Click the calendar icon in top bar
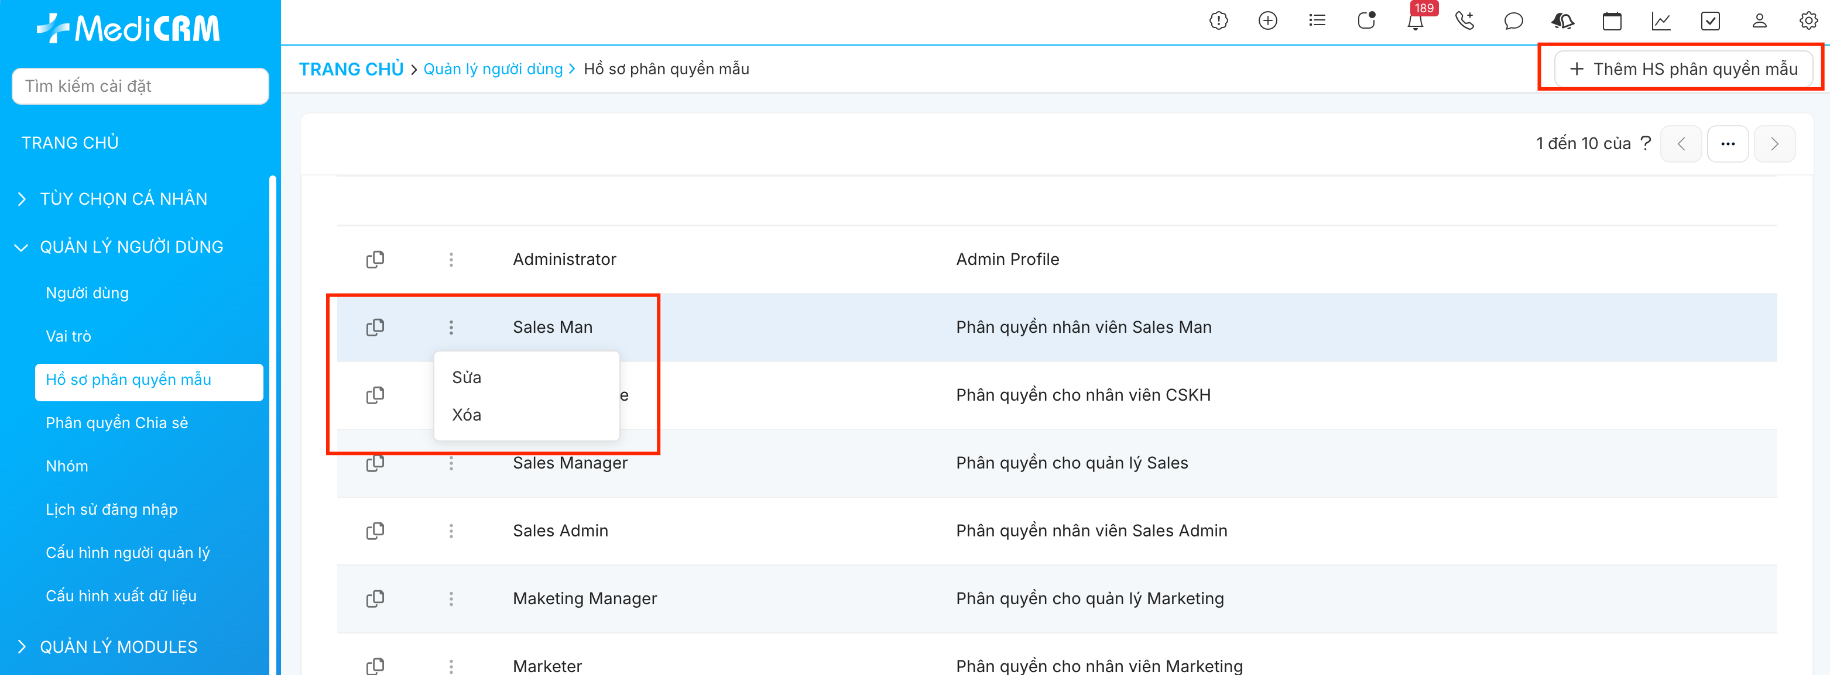 point(1611,21)
